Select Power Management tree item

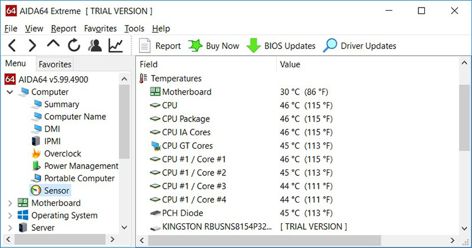(x=81, y=166)
